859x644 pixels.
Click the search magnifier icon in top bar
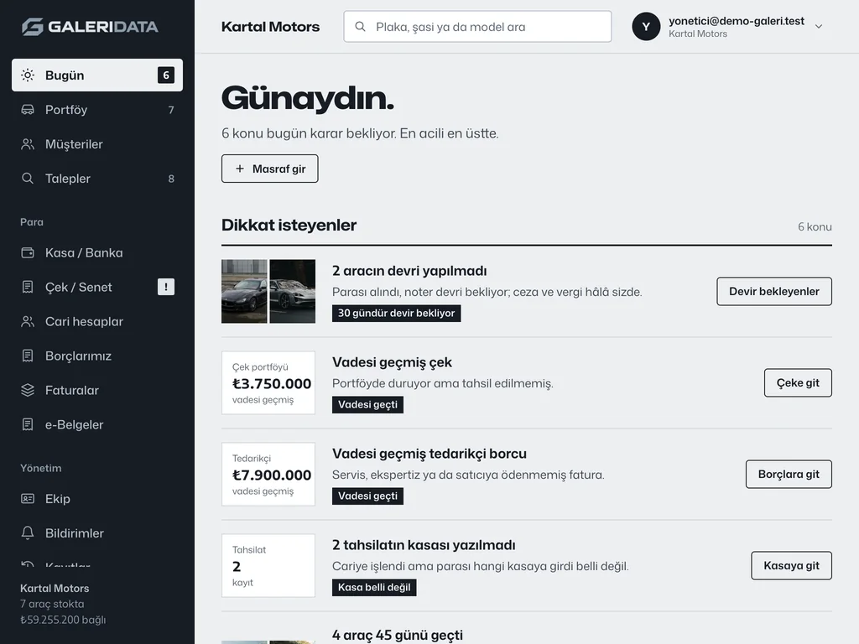click(x=360, y=26)
